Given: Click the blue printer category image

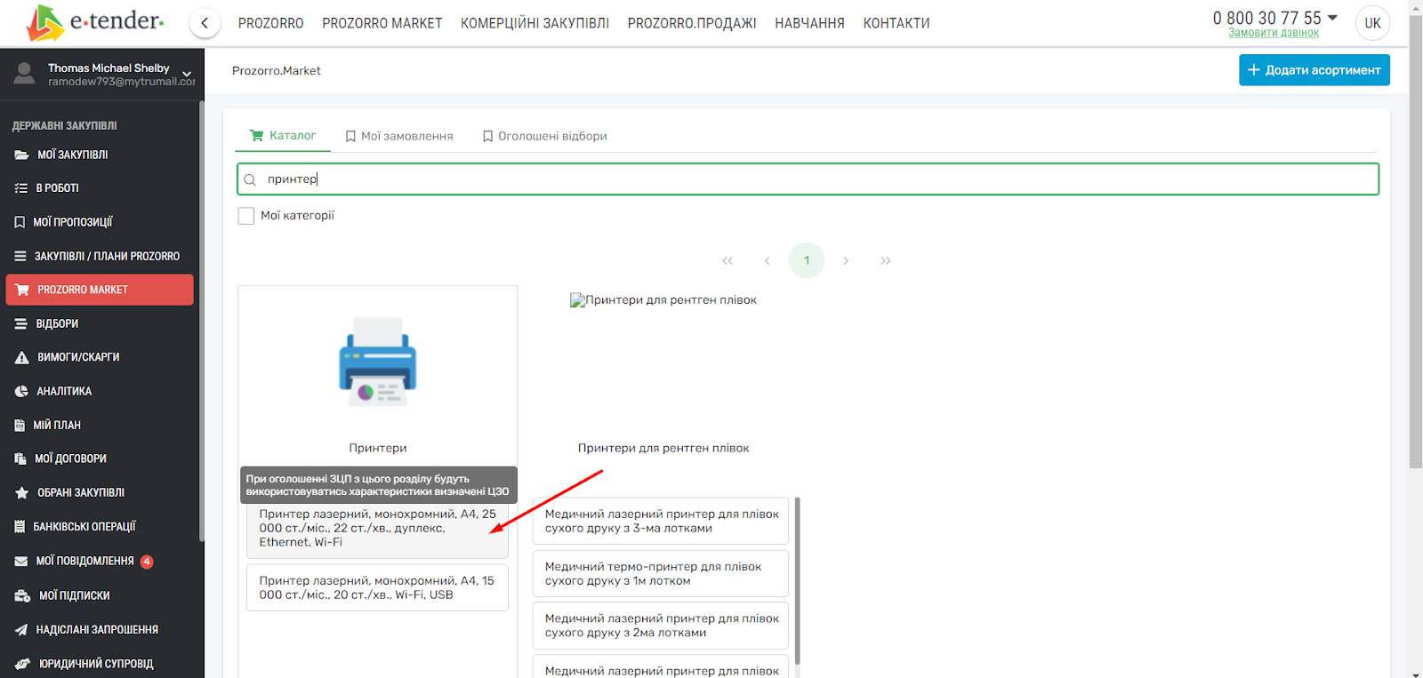Looking at the screenshot, I should pyautogui.click(x=378, y=362).
